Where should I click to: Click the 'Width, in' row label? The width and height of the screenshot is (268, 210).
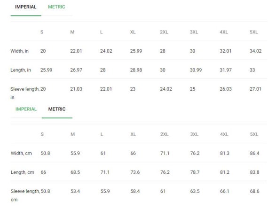19,51
